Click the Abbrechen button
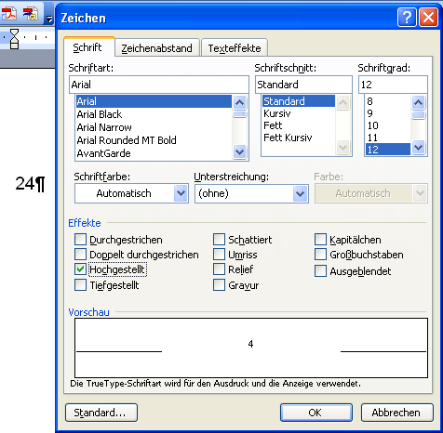This screenshot has width=443, height=433. coord(397,413)
